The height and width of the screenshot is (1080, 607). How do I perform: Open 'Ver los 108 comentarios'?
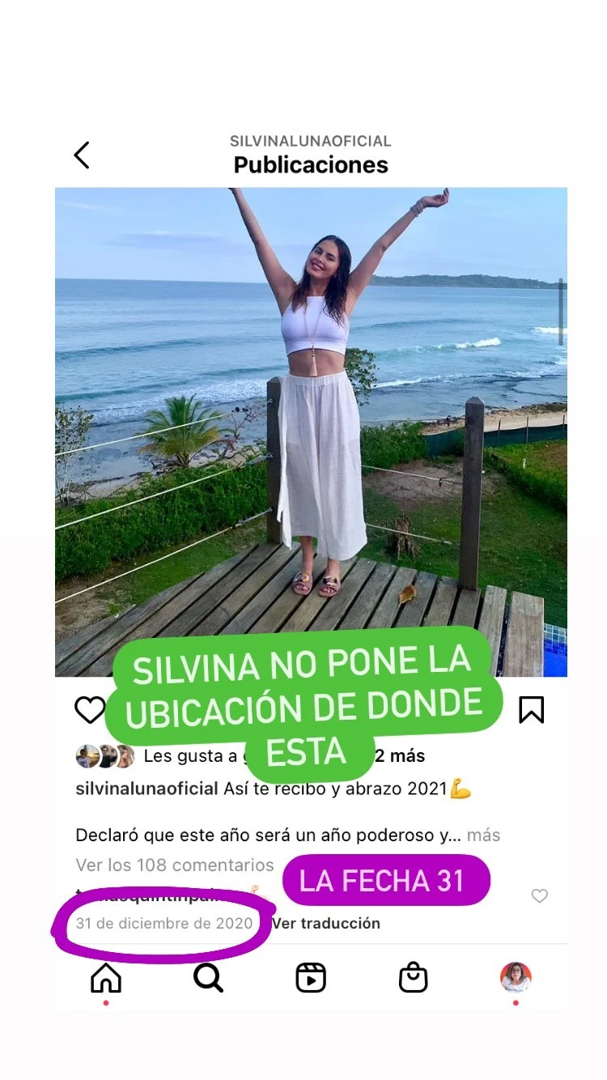click(175, 865)
